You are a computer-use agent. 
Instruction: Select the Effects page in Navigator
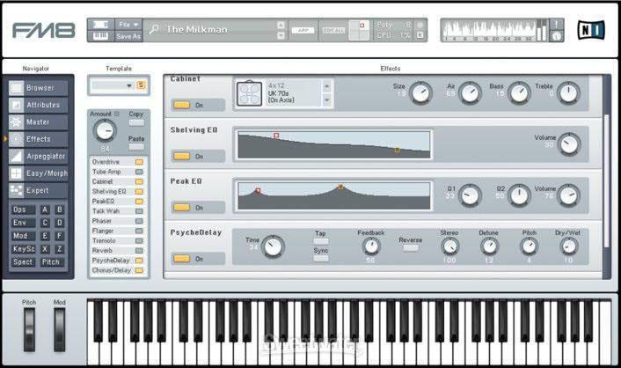click(38, 139)
